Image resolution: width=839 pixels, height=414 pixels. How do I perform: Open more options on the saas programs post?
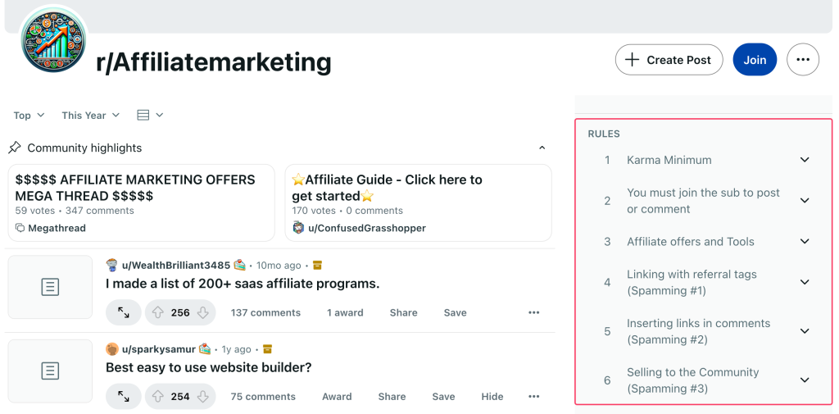[x=534, y=312]
